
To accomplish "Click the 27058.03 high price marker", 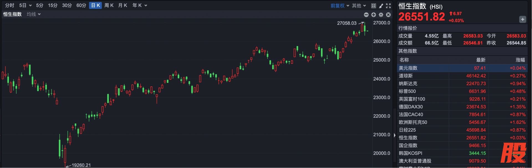I will click(x=347, y=23).
